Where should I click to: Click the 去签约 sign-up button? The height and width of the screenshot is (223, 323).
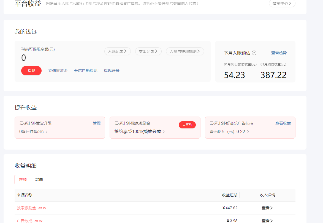[x=187, y=125]
